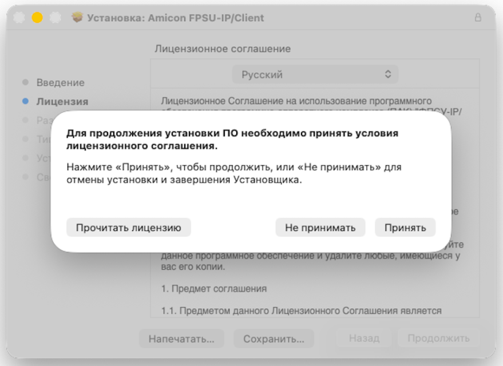Click the Принять button
The height and width of the screenshot is (366, 503).
coord(405,228)
